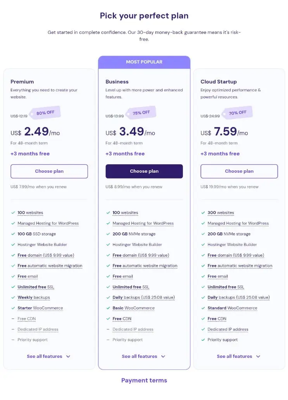The image size is (288, 400).
Task: Open the Payment terms link
Action: (144, 380)
